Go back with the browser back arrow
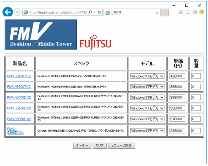The width and height of the screenshot is (208, 166). [7, 12]
